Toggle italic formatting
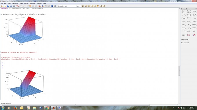 [x=86, y=6]
